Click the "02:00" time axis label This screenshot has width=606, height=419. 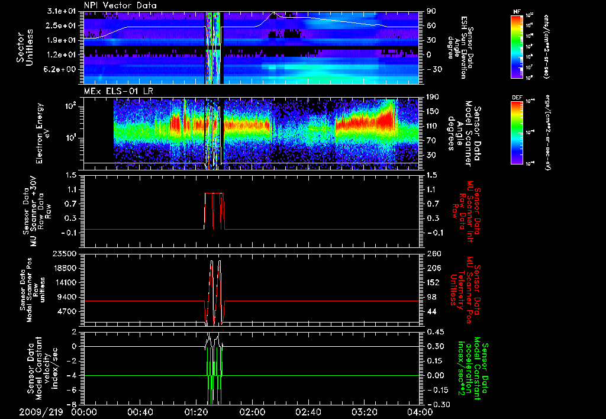tap(252, 412)
